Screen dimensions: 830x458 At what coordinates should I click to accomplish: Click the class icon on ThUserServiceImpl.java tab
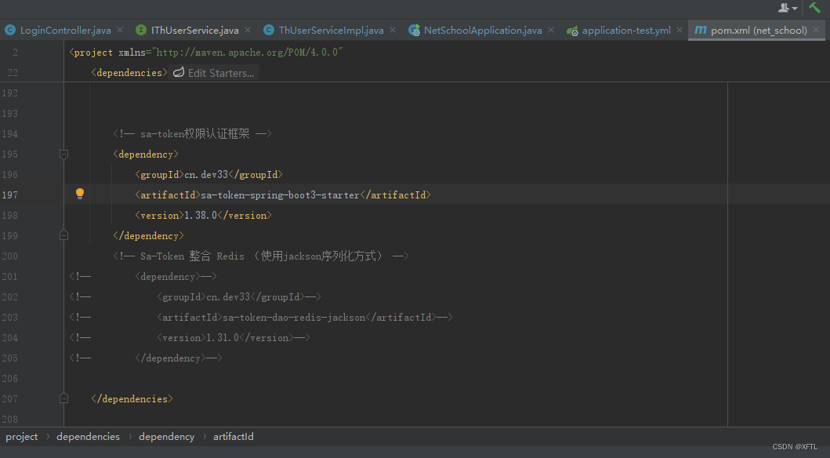(x=269, y=30)
